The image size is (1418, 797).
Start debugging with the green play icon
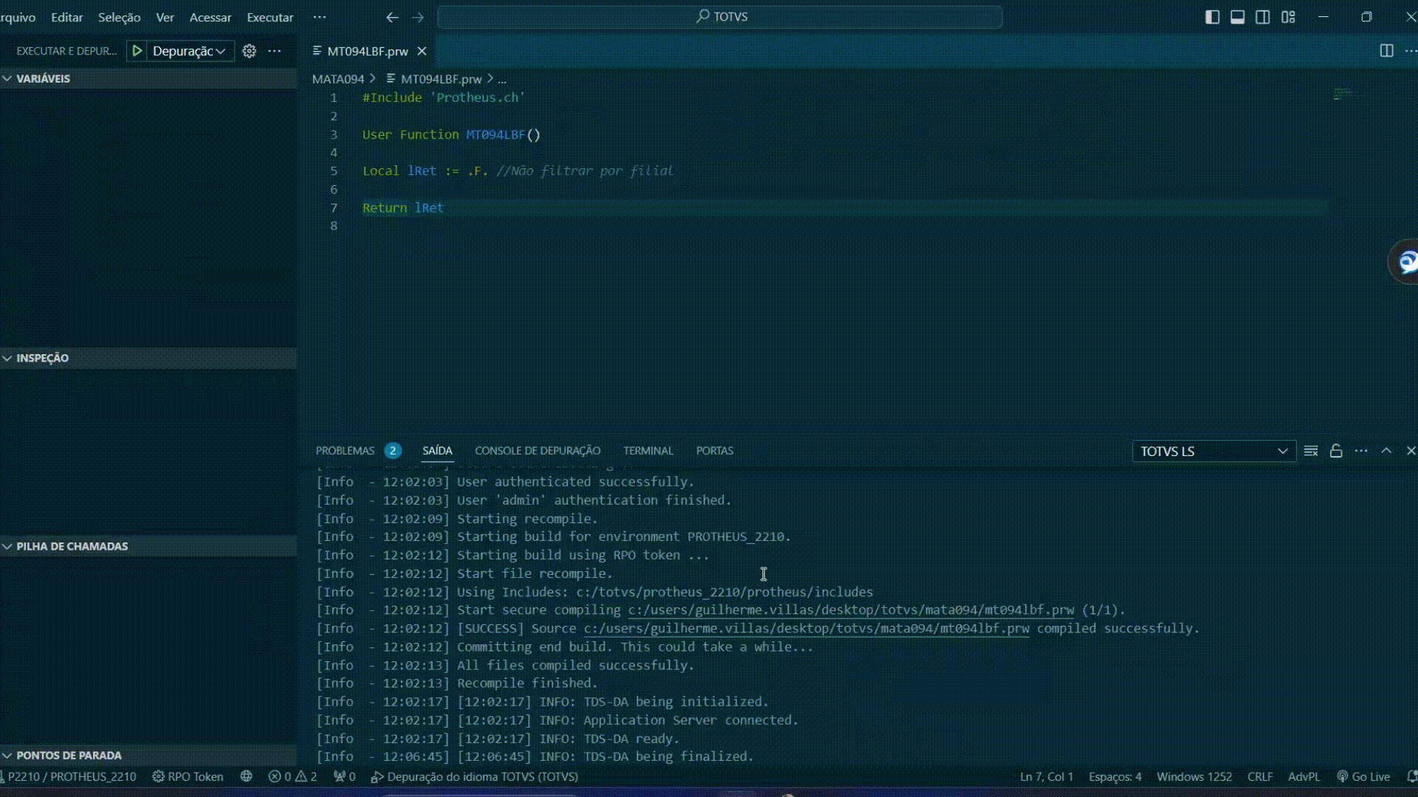click(x=137, y=51)
